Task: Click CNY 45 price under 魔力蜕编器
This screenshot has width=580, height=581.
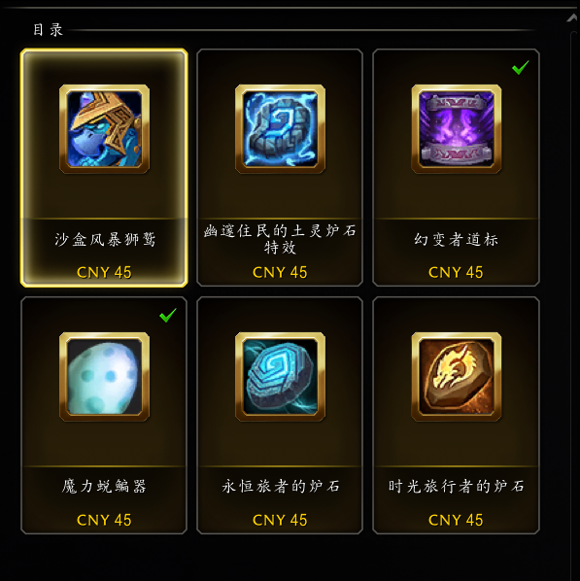Action: coord(104,520)
